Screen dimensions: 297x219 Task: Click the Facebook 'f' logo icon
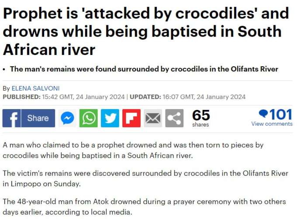11,118
